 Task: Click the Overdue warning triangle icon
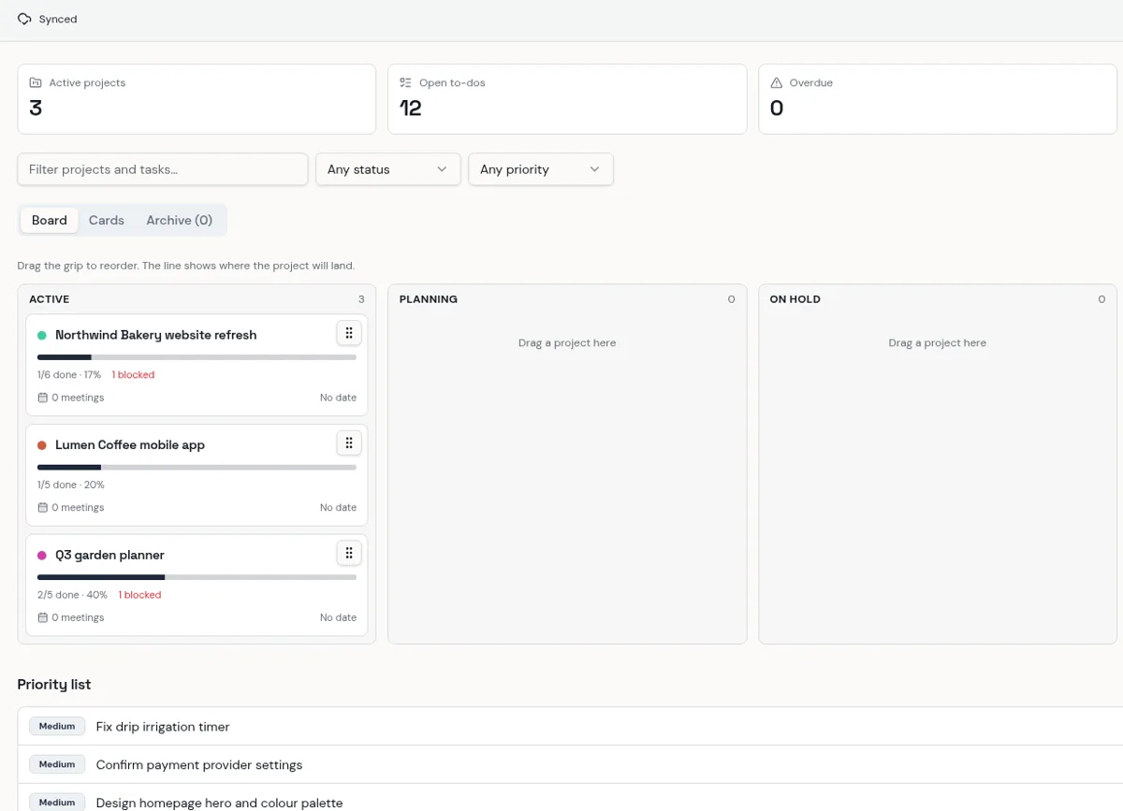776,82
